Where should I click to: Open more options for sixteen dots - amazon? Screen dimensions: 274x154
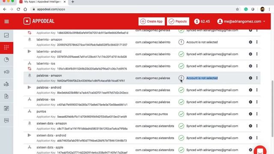[257, 126]
